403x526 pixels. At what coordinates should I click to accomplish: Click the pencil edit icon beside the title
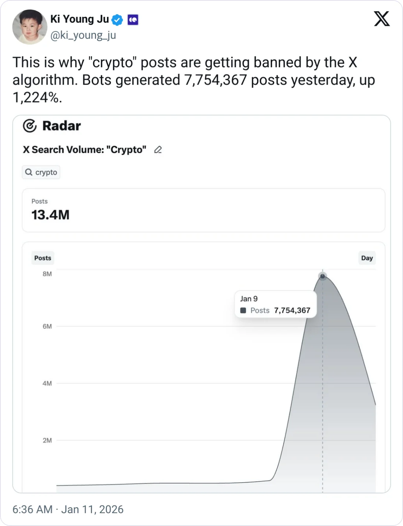[x=158, y=150]
